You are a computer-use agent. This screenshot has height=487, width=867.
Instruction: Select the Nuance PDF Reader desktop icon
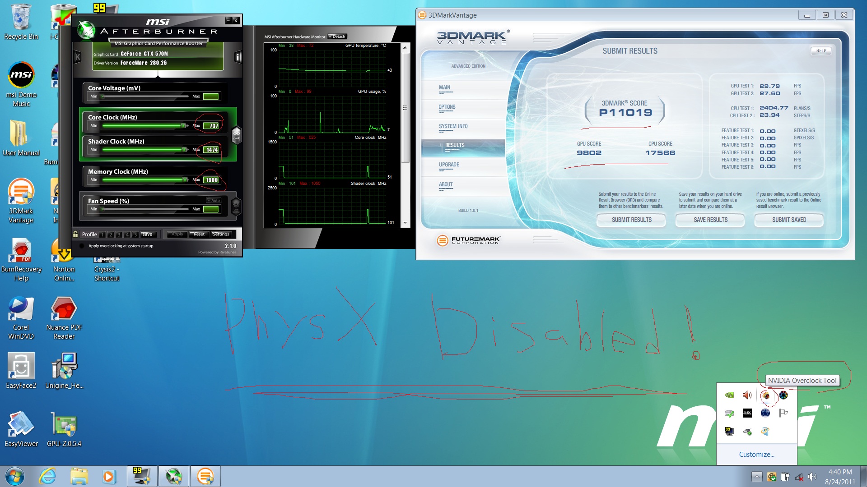click(x=64, y=318)
